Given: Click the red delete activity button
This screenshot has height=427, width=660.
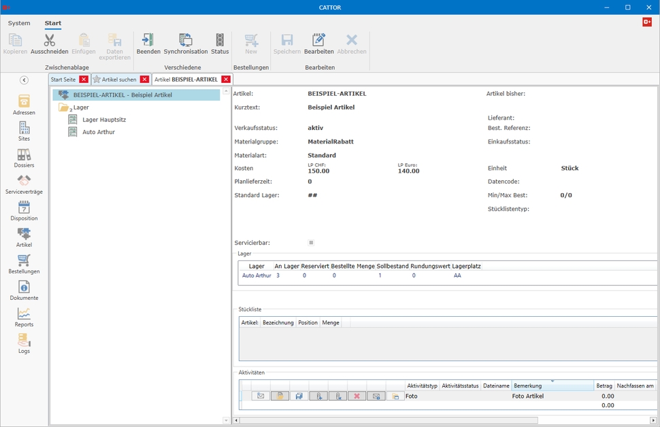Looking at the screenshot, I should 357,396.
